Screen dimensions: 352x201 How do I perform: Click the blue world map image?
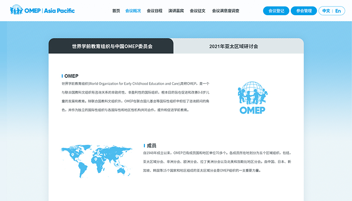coord(97,161)
